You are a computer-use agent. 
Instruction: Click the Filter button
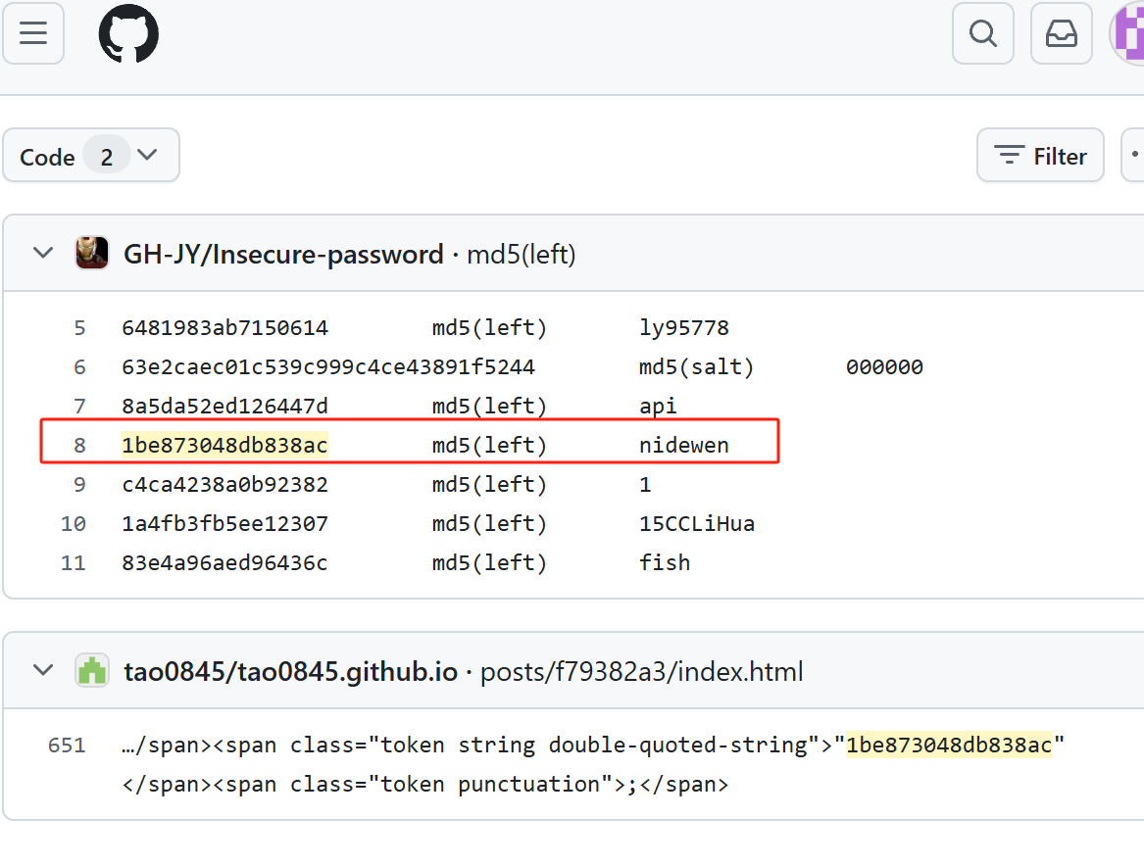pyautogui.click(x=1040, y=156)
